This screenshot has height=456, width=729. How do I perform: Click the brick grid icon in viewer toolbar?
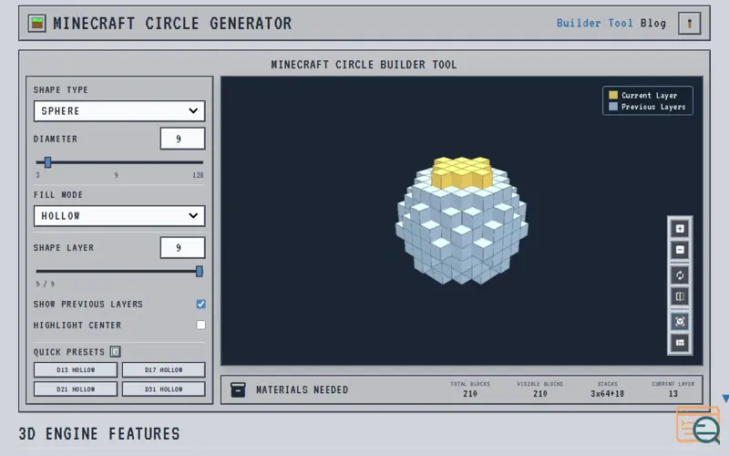680,343
